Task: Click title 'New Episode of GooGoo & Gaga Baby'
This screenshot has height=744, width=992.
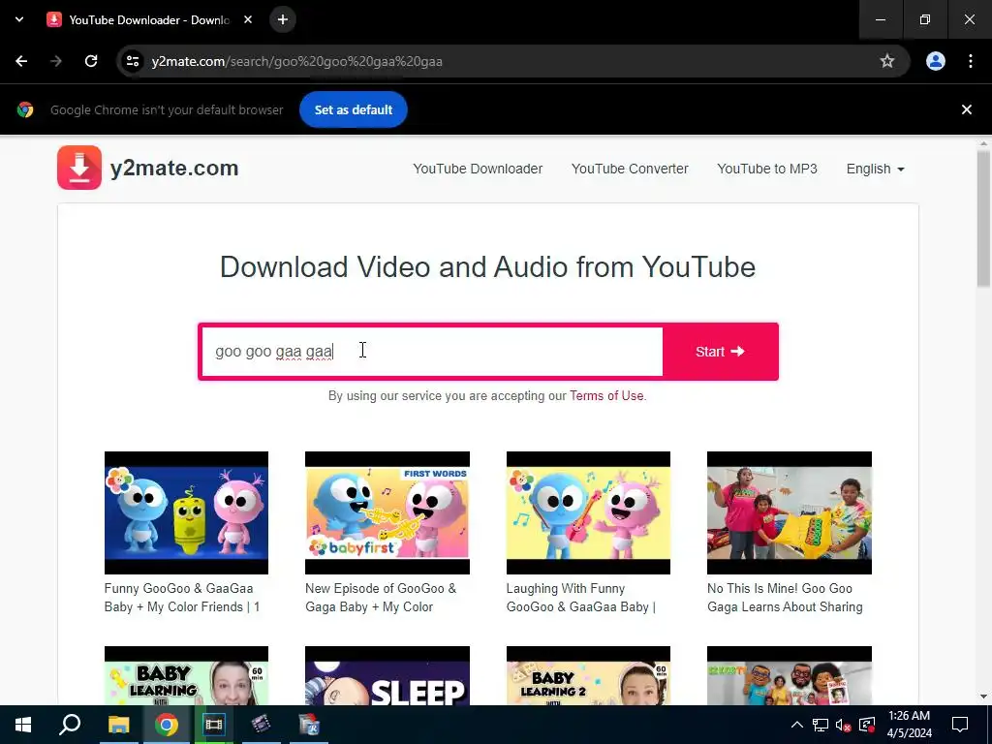Action: pyautogui.click(x=380, y=598)
